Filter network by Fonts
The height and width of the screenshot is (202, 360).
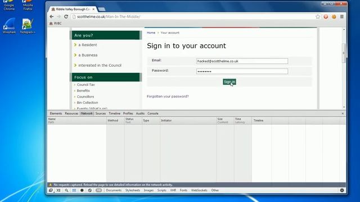click(183, 190)
